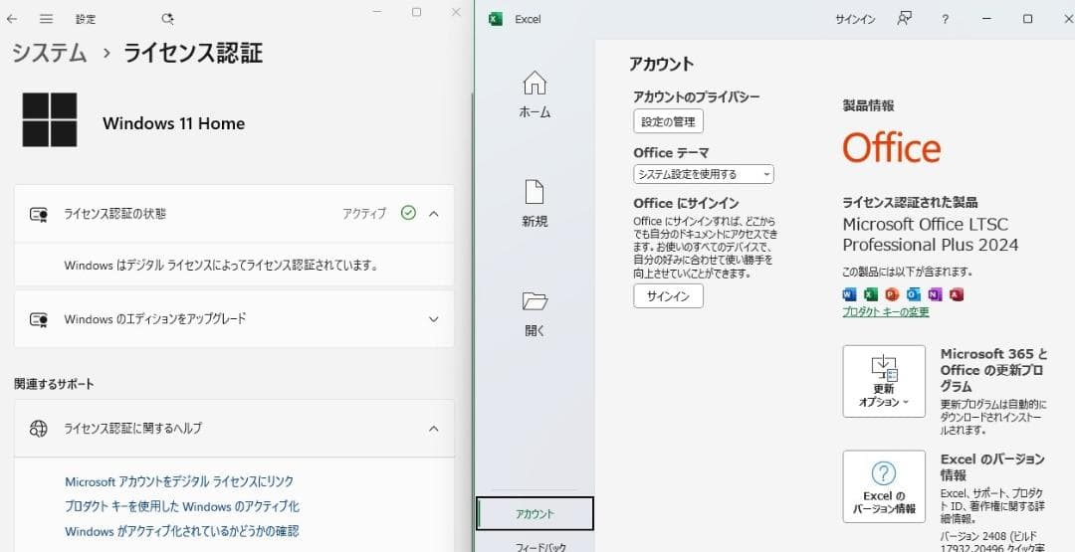Click the 製品情報 heading
Image resolution: width=1075 pixels, height=552 pixels.
(x=868, y=105)
